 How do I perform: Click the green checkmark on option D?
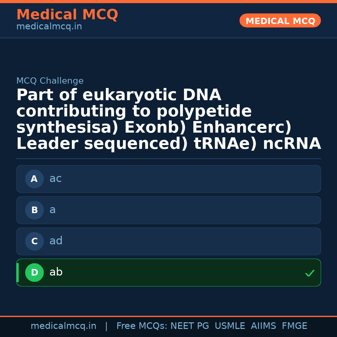310,273
